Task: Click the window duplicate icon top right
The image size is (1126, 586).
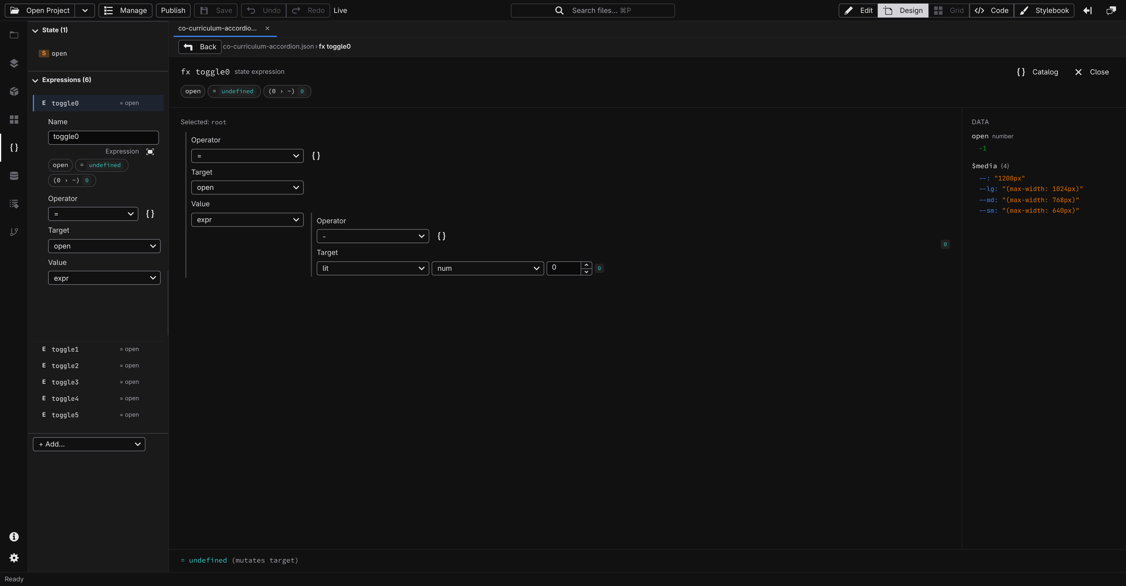Action: [x=1111, y=11]
